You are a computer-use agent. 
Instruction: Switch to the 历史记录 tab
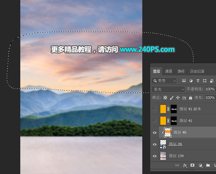click(197, 71)
